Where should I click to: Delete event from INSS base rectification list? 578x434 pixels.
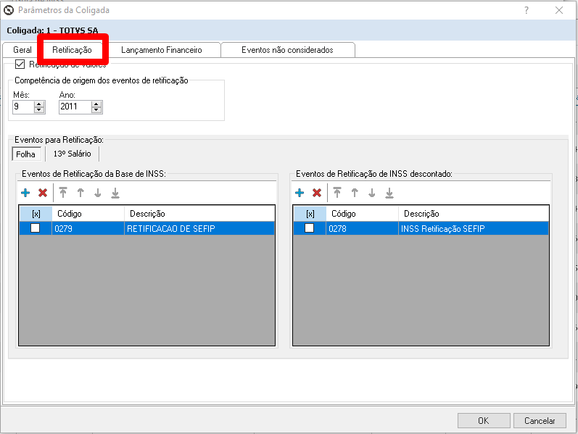point(43,193)
